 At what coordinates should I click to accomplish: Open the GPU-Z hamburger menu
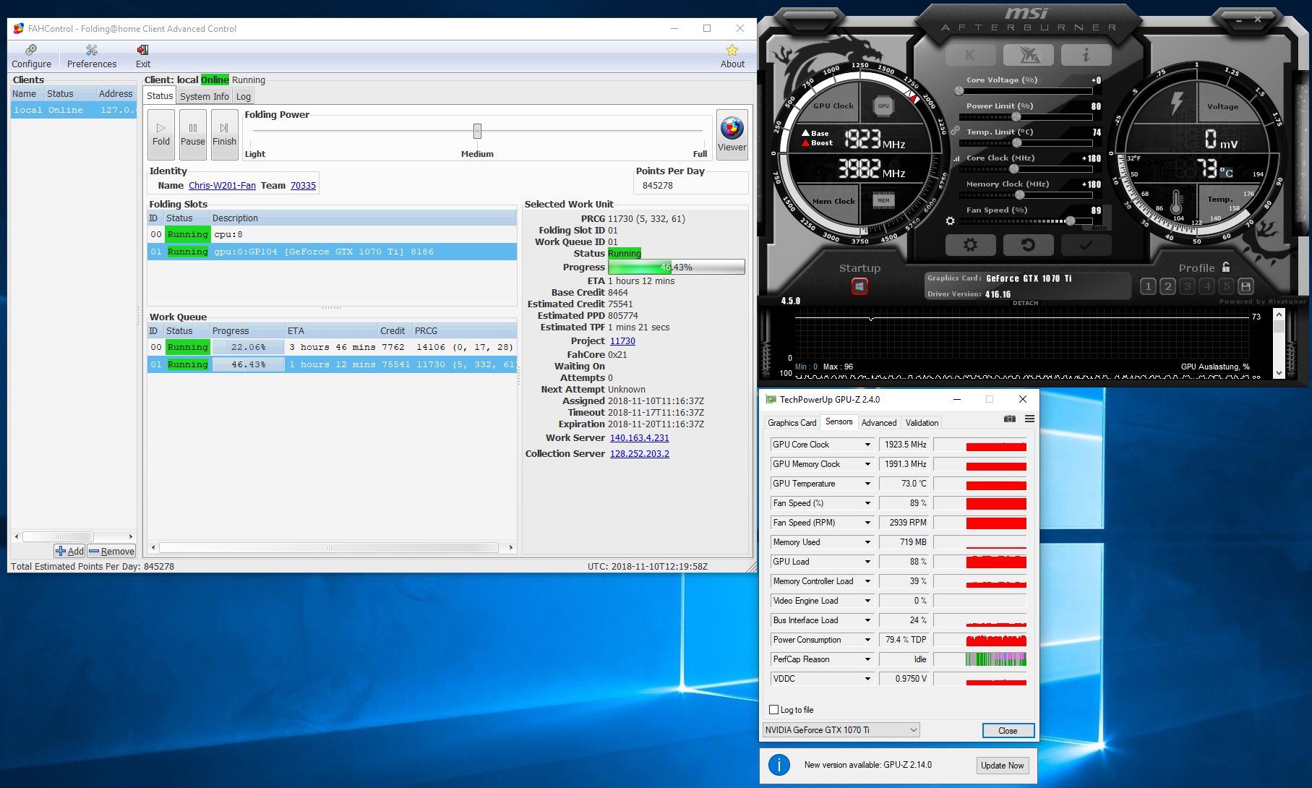coord(1029,419)
